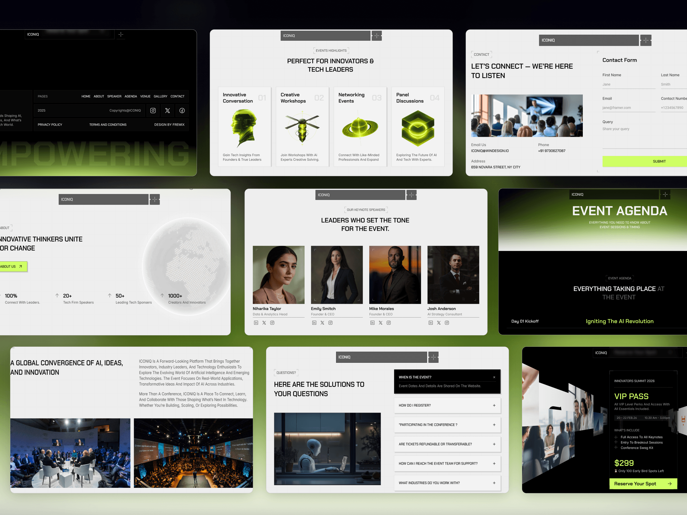Viewport: 687px width, 515px height.
Task: Click Instagram icon in dark footer
Action: click(153, 110)
